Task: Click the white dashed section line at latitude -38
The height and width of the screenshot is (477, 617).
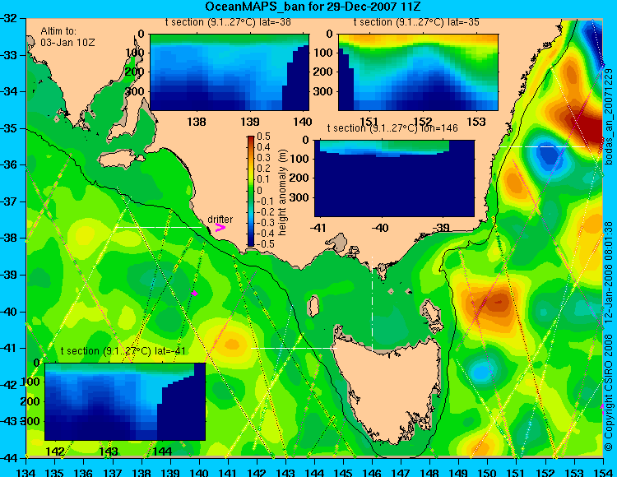Action: tap(159, 227)
